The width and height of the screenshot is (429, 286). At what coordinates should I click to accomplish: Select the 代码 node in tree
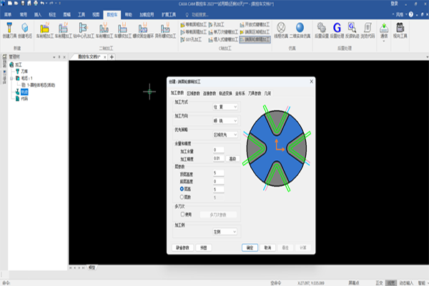24,97
